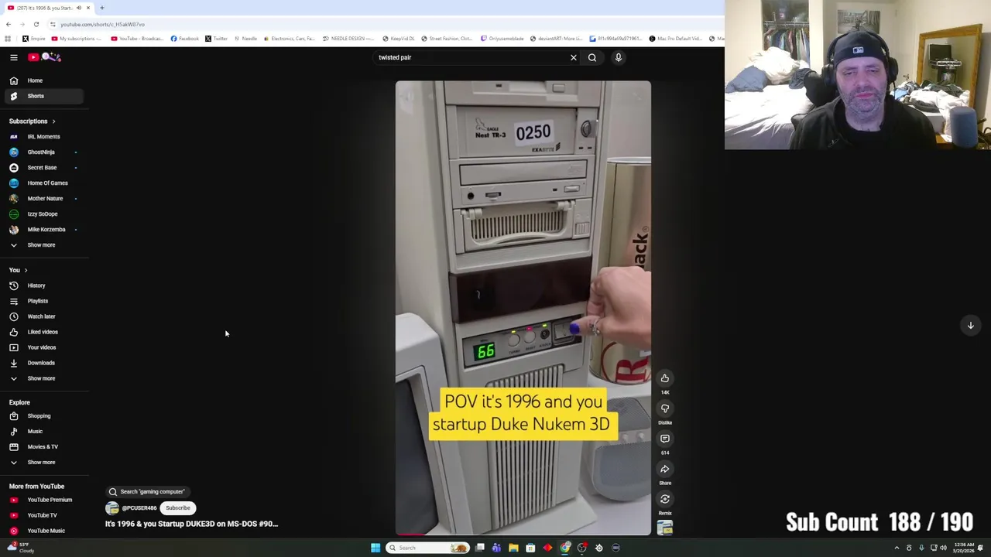The height and width of the screenshot is (557, 991).
Task: Open the YouTube hamburger guide menu
Action: pos(14,57)
